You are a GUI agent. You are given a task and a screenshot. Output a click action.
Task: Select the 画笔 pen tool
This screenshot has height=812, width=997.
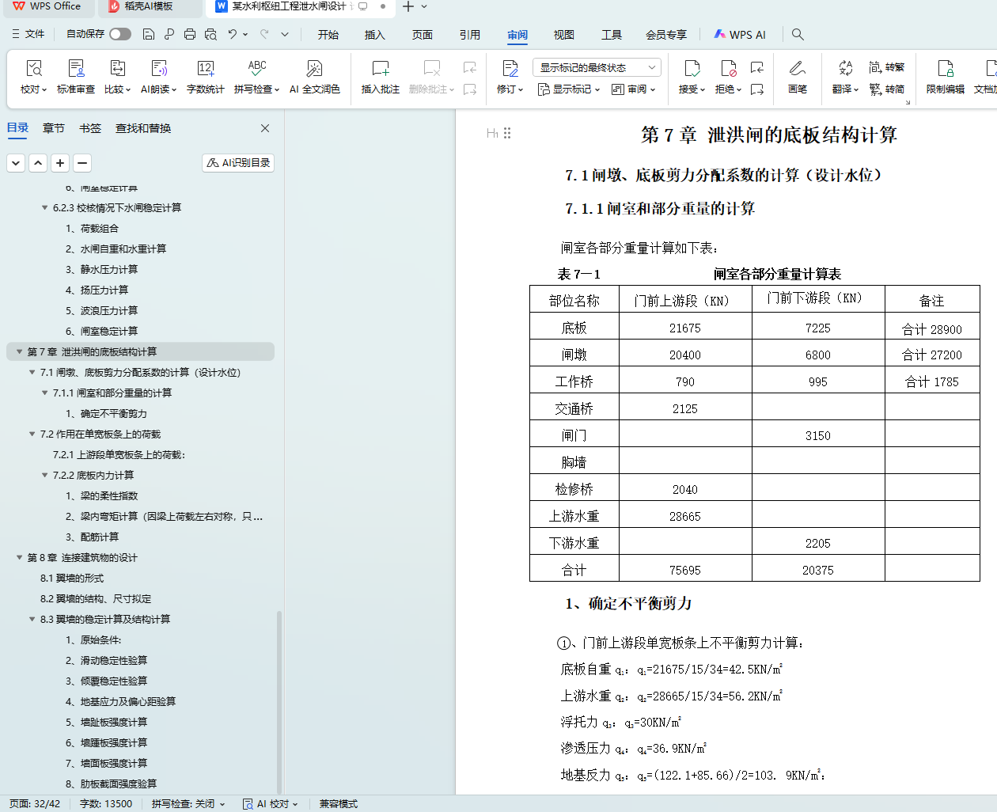pyautogui.click(x=797, y=70)
